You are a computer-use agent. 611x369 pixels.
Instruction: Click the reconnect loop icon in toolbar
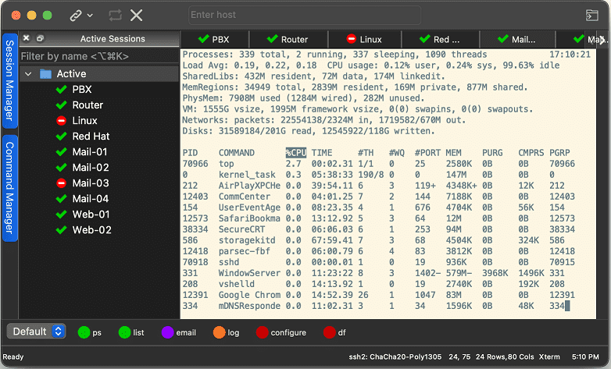pyautogui.click(x=115, y=15)
